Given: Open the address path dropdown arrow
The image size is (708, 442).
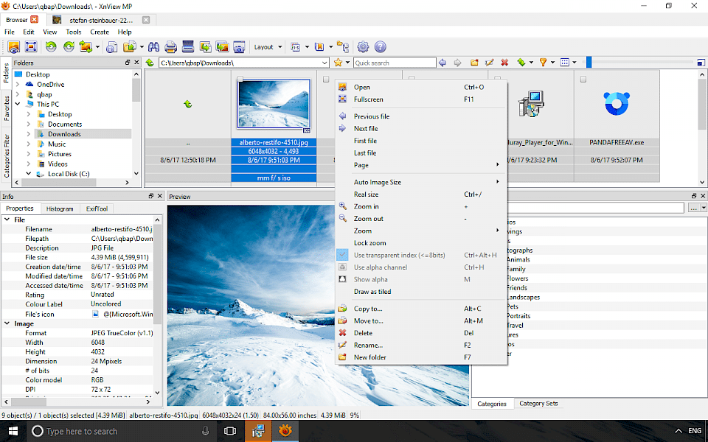Looking at the screenshot, I should 324,63.
